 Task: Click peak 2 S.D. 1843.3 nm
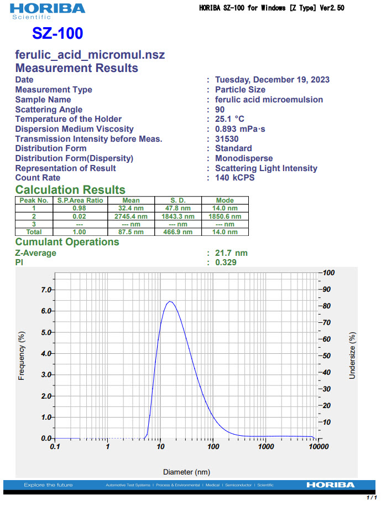point(178,217)
